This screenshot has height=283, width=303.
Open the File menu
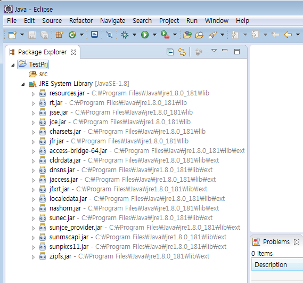(x=12, y=20)
